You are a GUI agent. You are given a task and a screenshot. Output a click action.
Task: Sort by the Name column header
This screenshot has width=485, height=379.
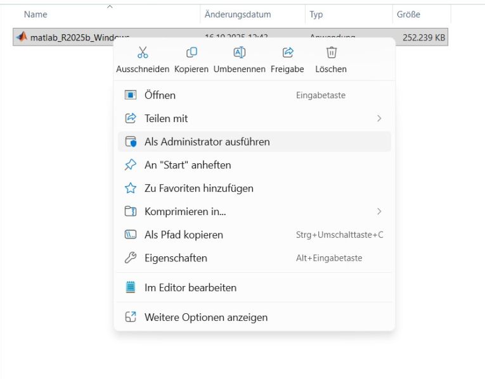coord(36,14)
